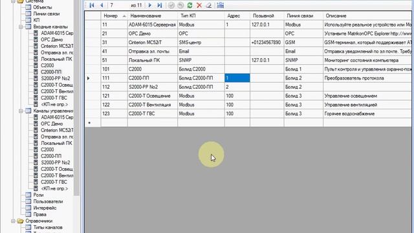The image size is (414, 233).
Task: Click 'Email' type cell in row 41
Action: point(201,52)
